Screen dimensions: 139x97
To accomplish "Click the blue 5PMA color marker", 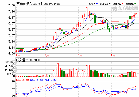I will coord(97,4).
